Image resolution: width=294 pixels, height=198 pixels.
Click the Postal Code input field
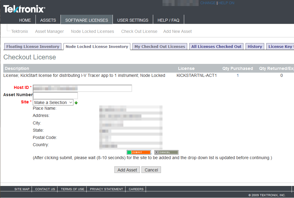[131, 138]
